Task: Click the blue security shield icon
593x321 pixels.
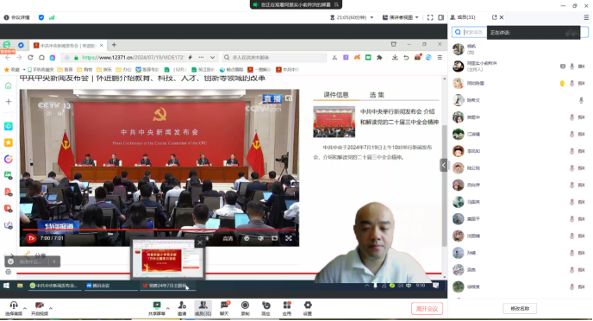Action: [41, 17]
